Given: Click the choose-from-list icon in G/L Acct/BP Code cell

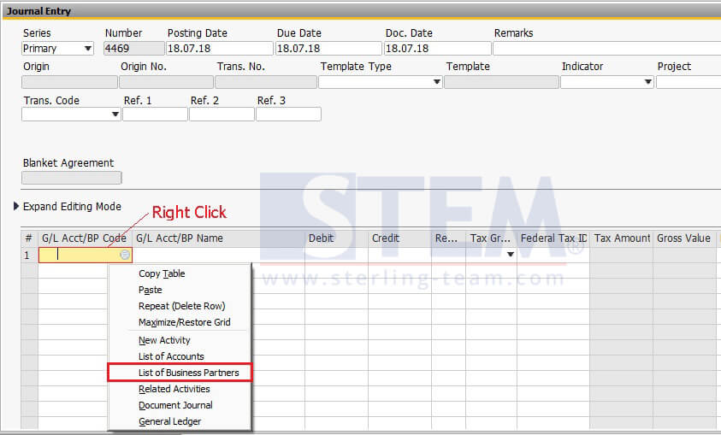Looking at the screenshot, I should (x=125, y=255).
